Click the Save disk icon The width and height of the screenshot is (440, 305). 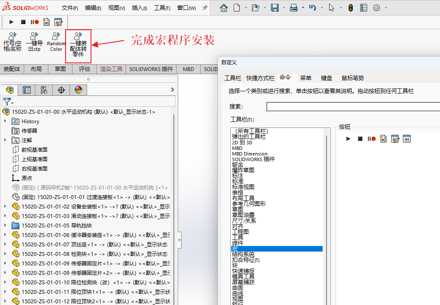[275, 8]
